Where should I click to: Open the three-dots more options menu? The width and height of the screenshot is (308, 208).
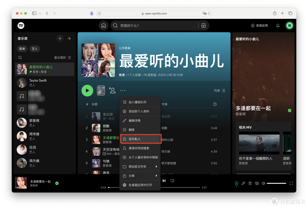pos(123,91)
